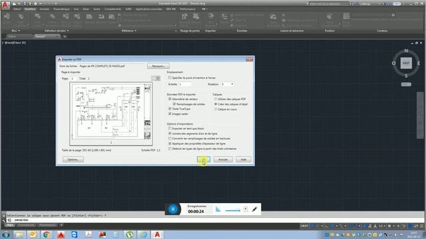Click the Adjust reference ribbon icon

coord(112,17)
